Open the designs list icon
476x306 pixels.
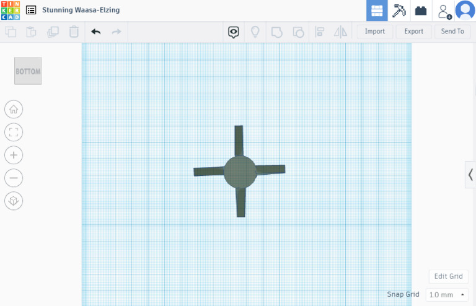click(x=31, y=11)
